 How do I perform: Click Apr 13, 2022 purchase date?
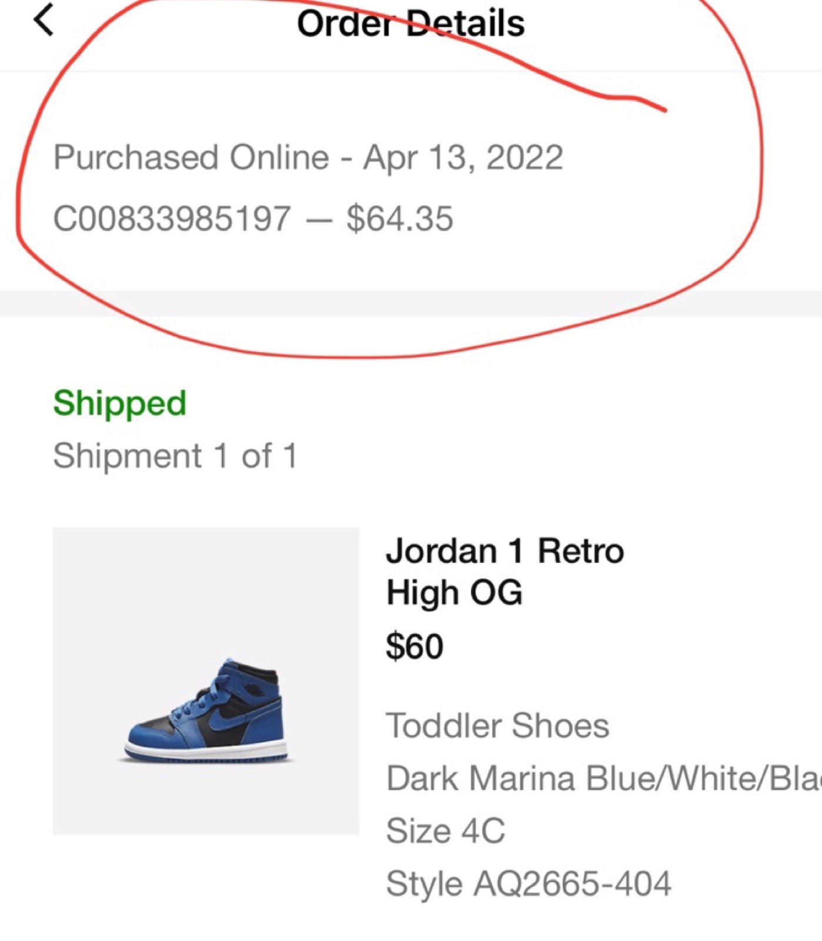(x=463, y=158)
